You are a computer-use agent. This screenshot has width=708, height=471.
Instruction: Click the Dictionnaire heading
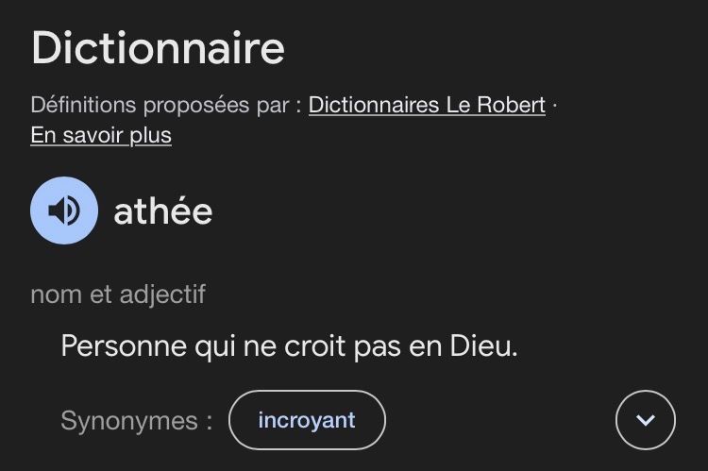[158, 48]
